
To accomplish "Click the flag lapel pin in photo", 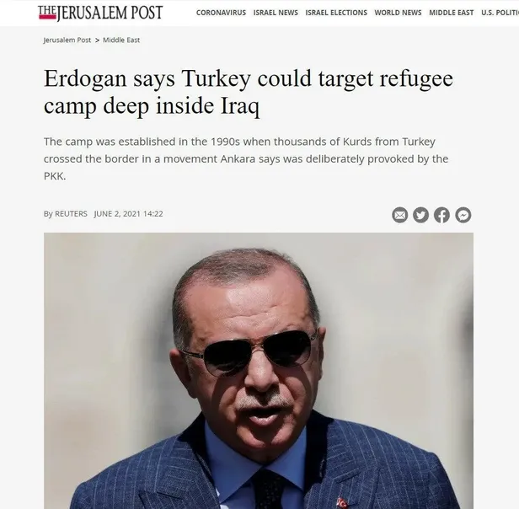I will tap(342, 503).
